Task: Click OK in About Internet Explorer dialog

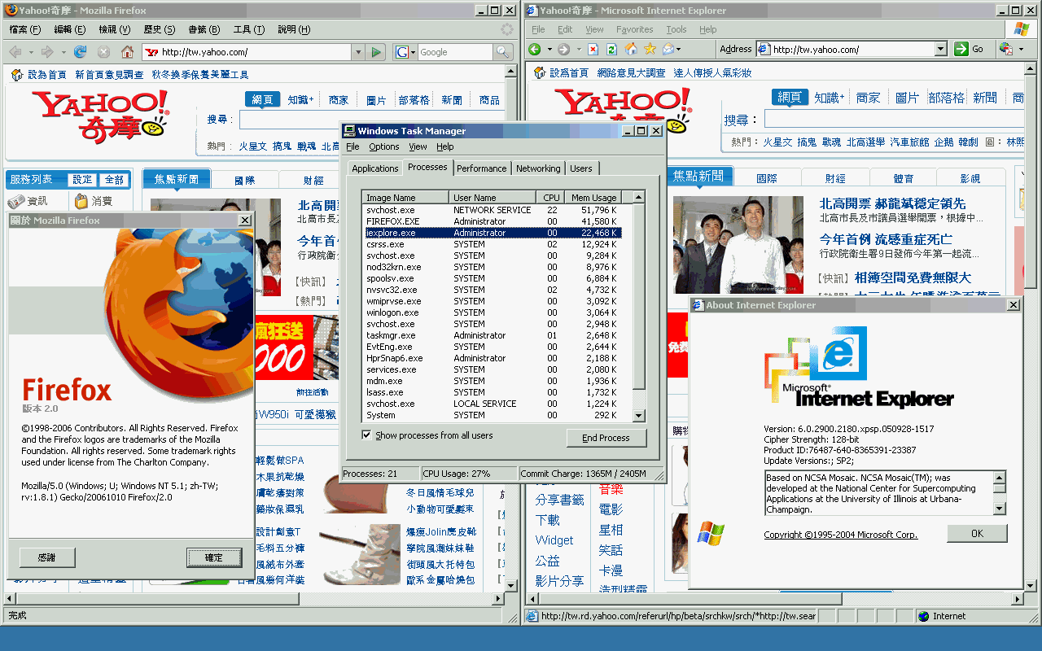Action: pos(977,534)
